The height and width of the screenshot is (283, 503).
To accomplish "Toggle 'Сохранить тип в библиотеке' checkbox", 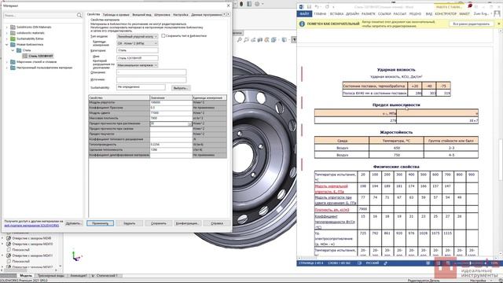I will [163, 36].
